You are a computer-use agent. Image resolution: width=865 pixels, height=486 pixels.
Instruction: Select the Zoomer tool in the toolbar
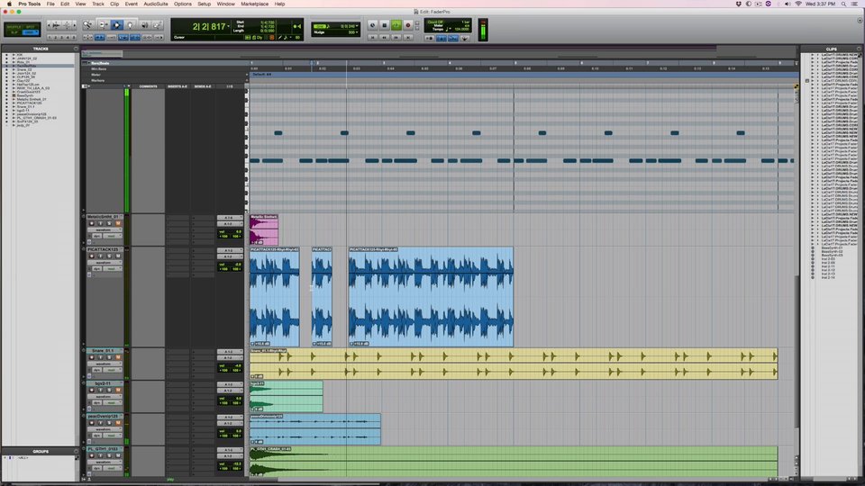click(87, 25)
